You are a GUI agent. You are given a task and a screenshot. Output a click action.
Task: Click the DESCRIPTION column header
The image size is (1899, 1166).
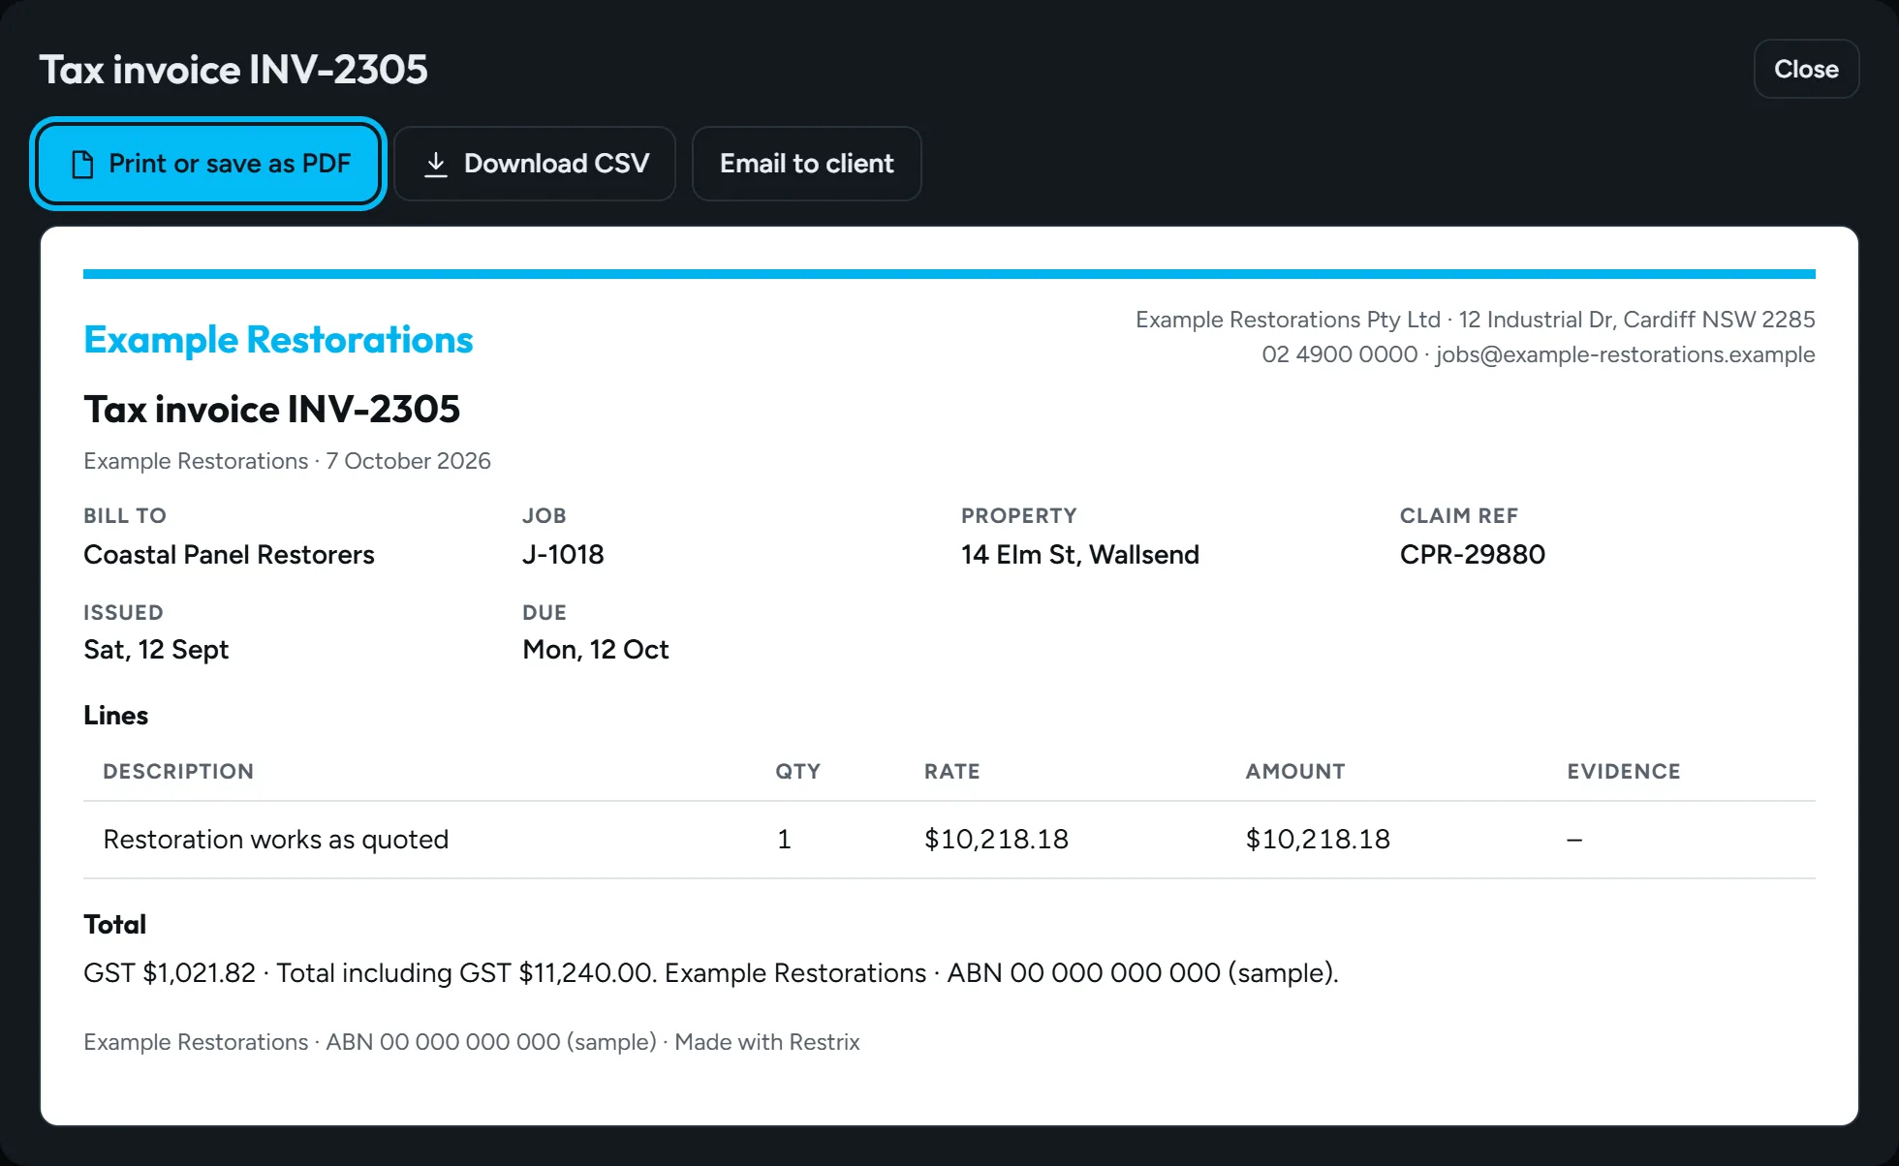(178, 772)
